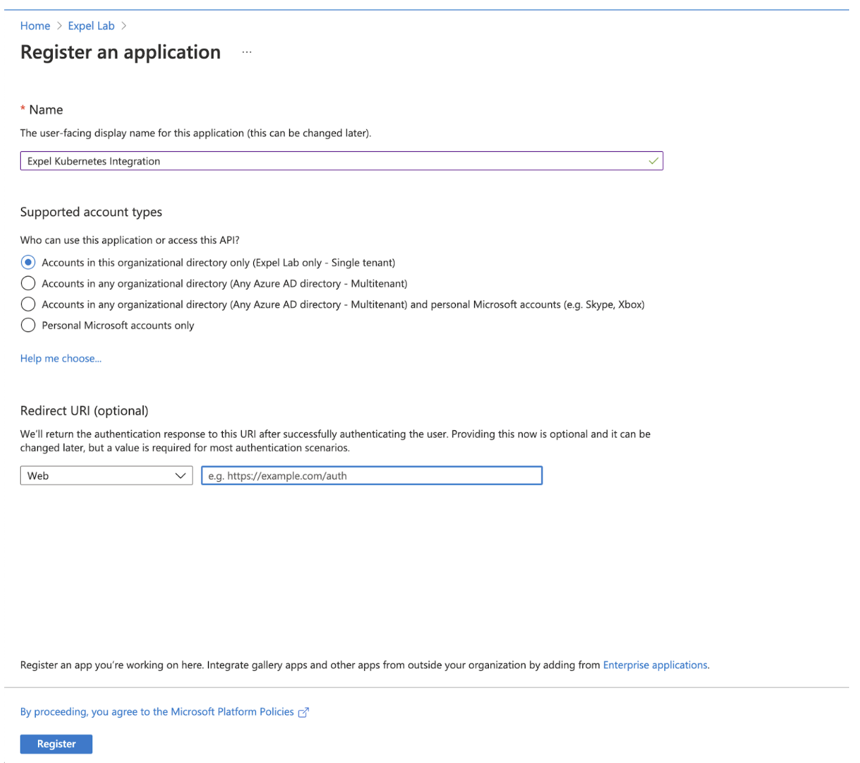Go to Home breadcrumb
Viewport: 860px width, 763px height.
pyautogui.click(x=35, y=26)
